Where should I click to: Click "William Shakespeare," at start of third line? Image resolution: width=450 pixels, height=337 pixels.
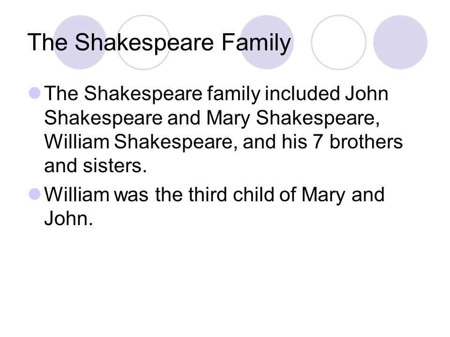pos(141,142)
